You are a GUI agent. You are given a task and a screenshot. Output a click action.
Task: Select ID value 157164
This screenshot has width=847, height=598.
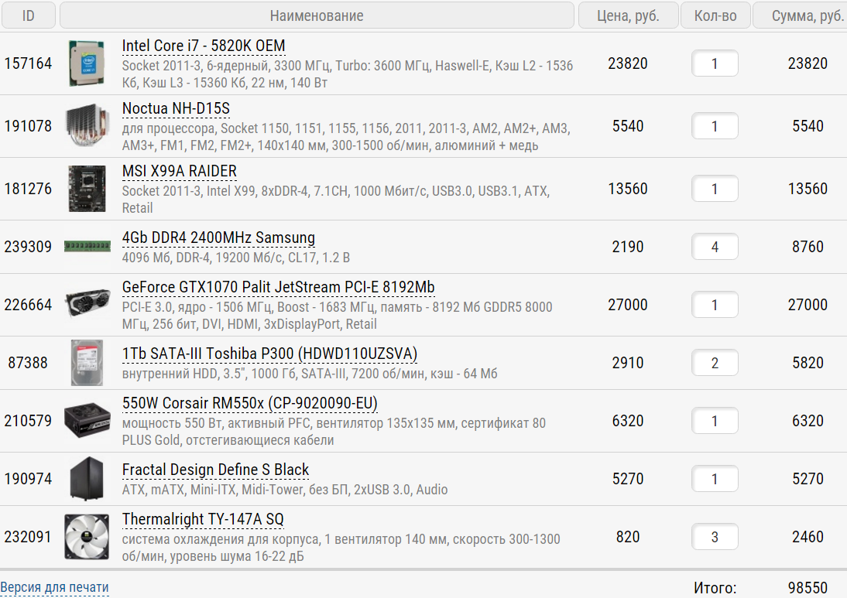(28, 63)
